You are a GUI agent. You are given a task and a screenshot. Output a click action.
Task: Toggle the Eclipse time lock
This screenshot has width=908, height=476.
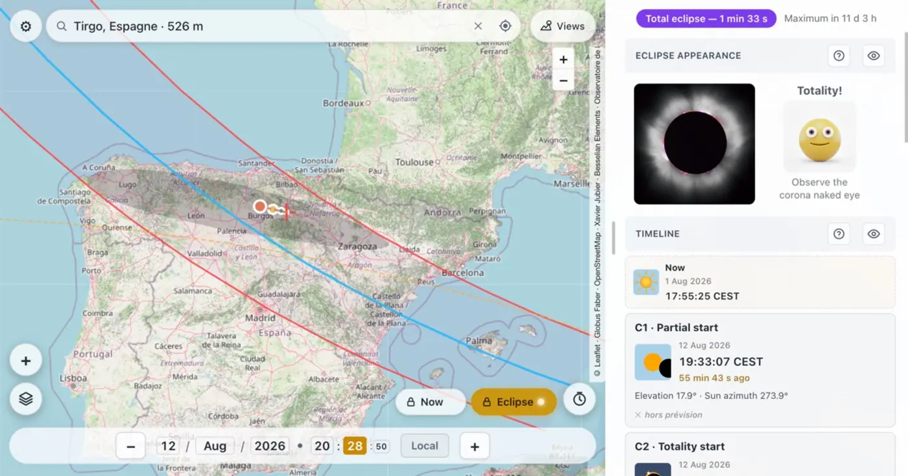pos(514,402)
